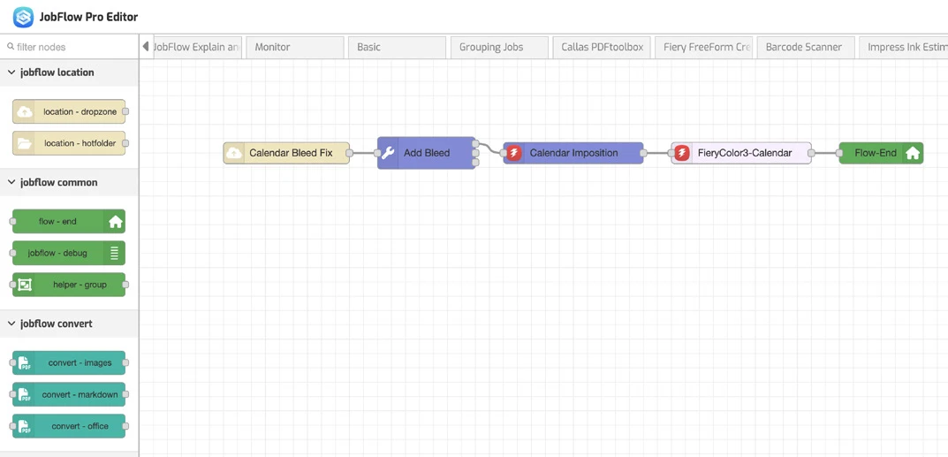Click the tab scroll-left arrow

(146, 47)
